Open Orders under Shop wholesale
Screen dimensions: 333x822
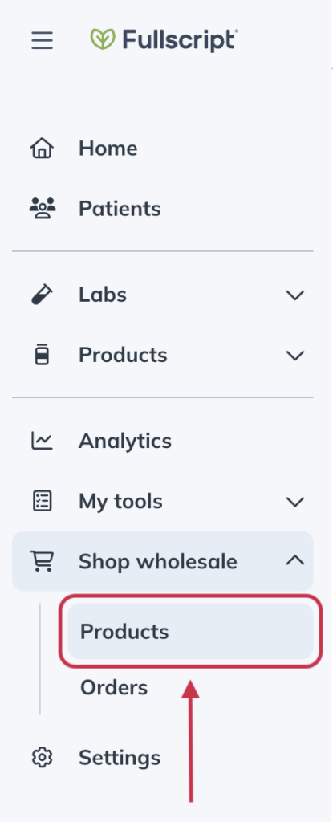pyautogui.click(x=114, y=687)
